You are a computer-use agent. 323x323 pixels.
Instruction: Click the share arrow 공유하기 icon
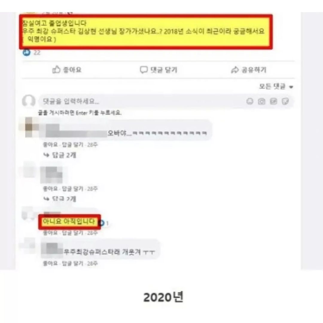(x=235, y=70)
